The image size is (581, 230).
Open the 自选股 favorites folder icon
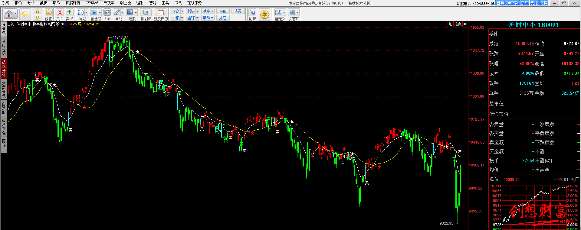(94, 12)
